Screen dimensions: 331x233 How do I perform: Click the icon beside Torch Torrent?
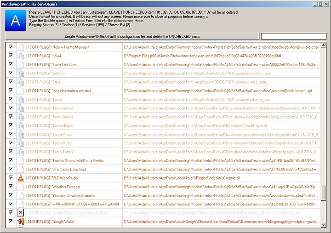[x=21, y=152]
